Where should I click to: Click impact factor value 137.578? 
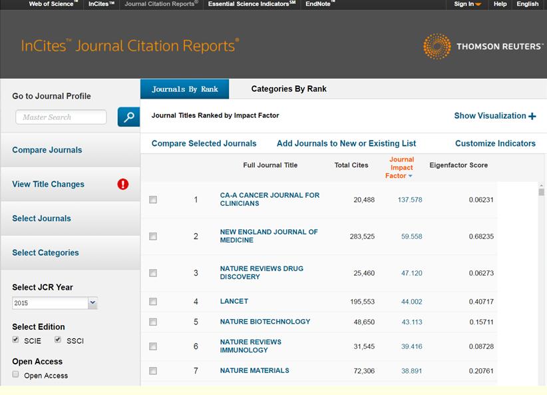(x=410, y=200)
